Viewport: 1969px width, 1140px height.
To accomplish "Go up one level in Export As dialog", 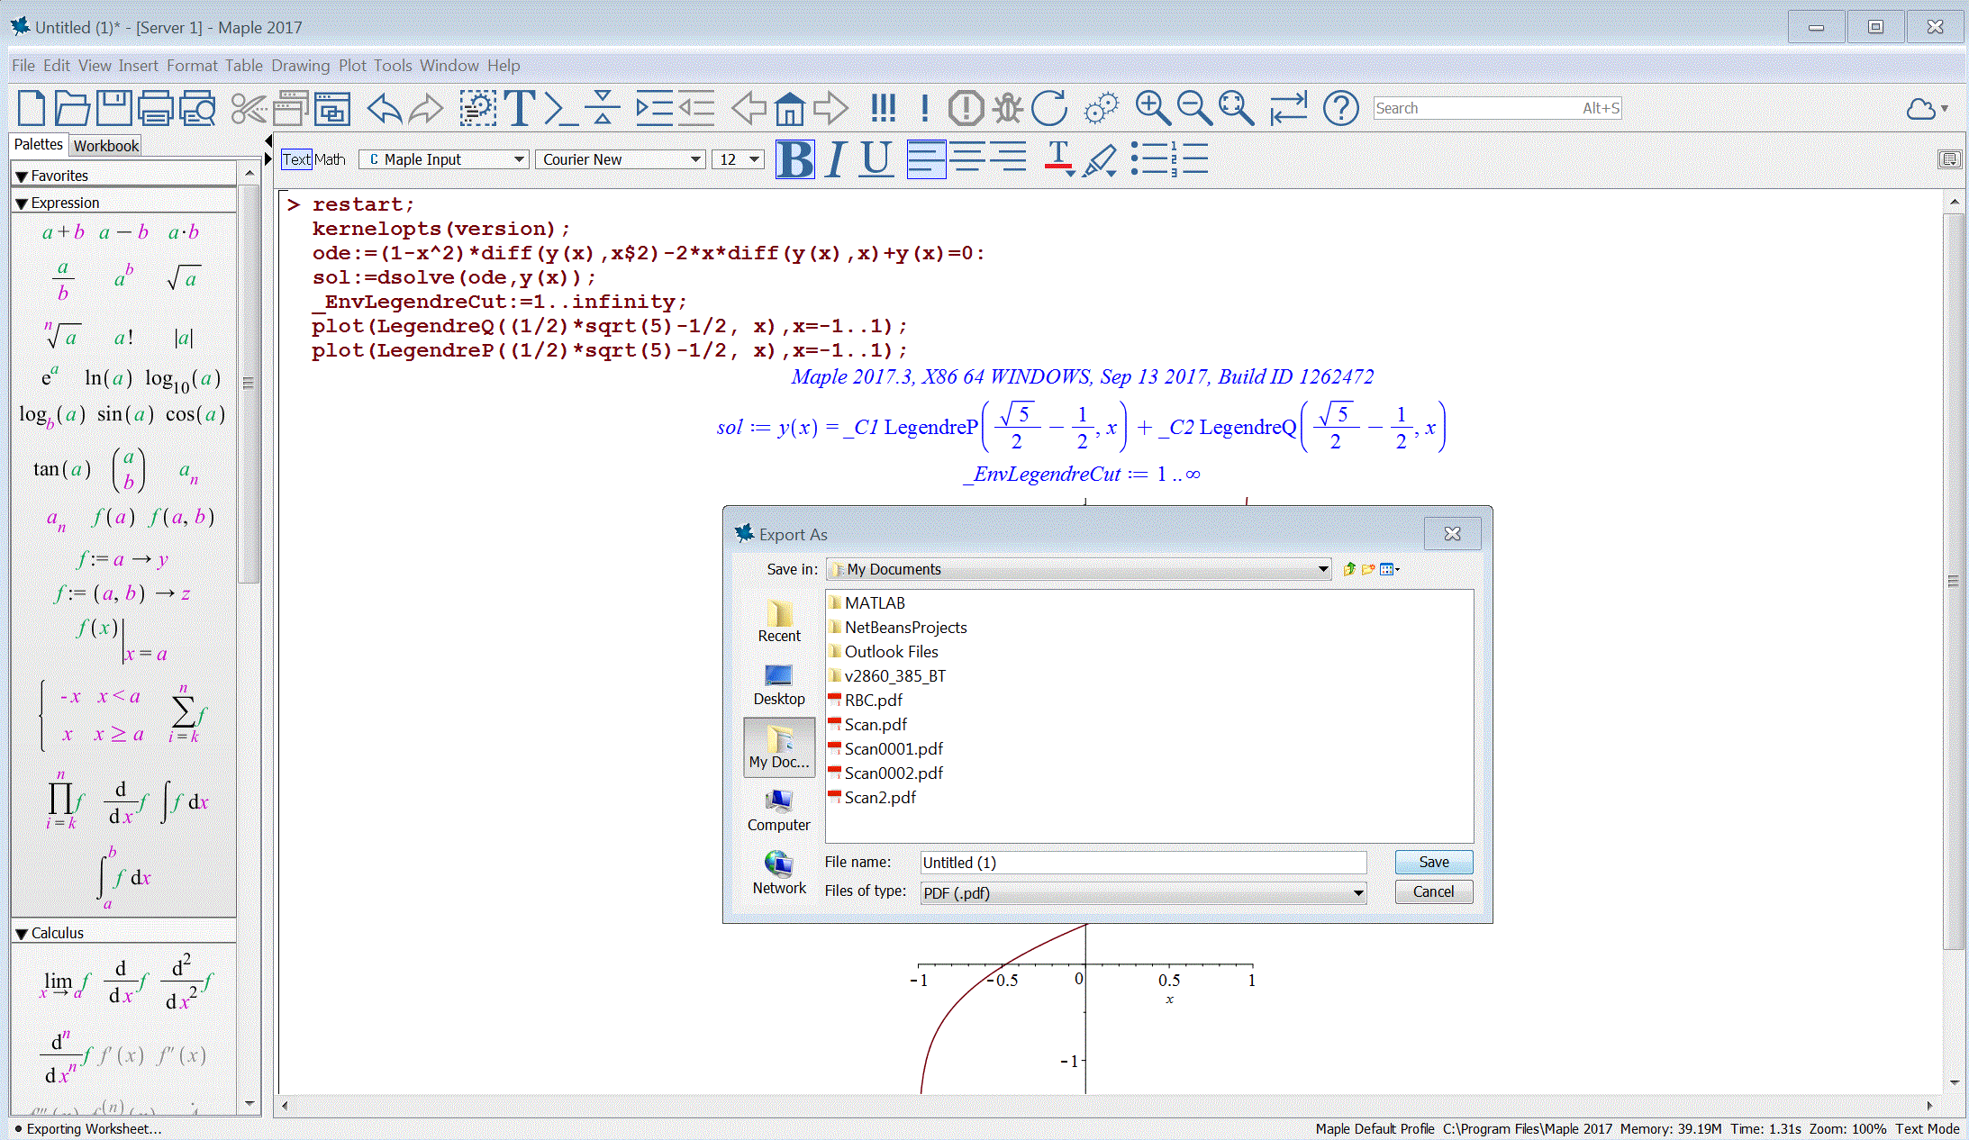I will (x=1348, y=569).
